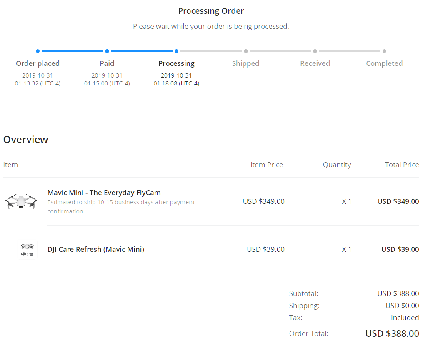
Task: Select the Paid step label
Action: [107, 63]
